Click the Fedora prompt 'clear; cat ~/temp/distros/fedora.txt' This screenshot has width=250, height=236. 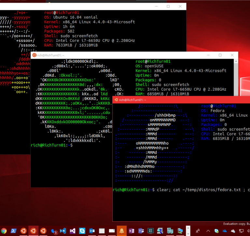(199, 190)
